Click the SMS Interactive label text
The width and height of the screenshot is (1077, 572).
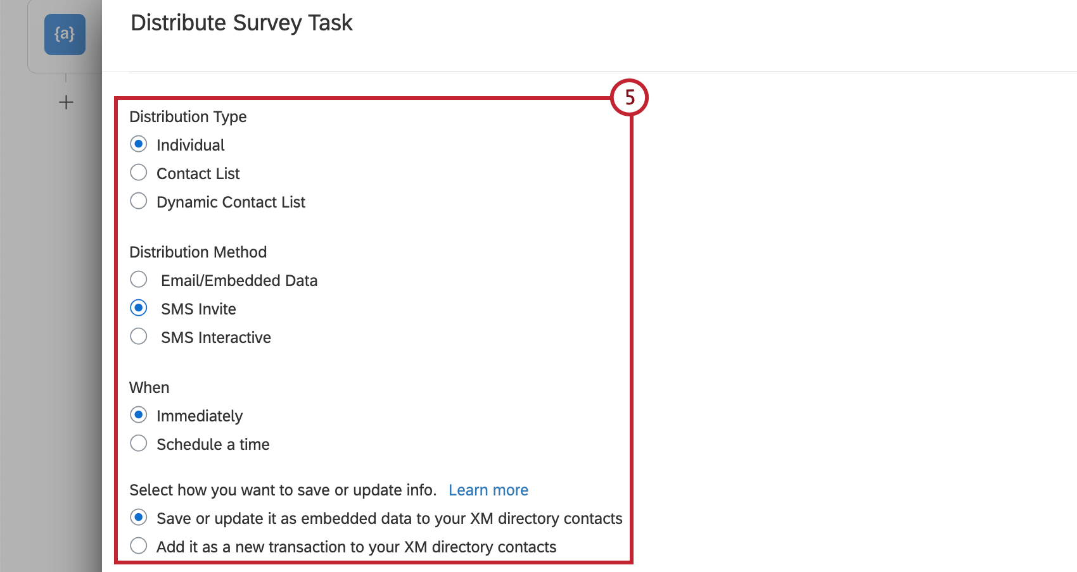pyautogui.click(x=216, y=337)
